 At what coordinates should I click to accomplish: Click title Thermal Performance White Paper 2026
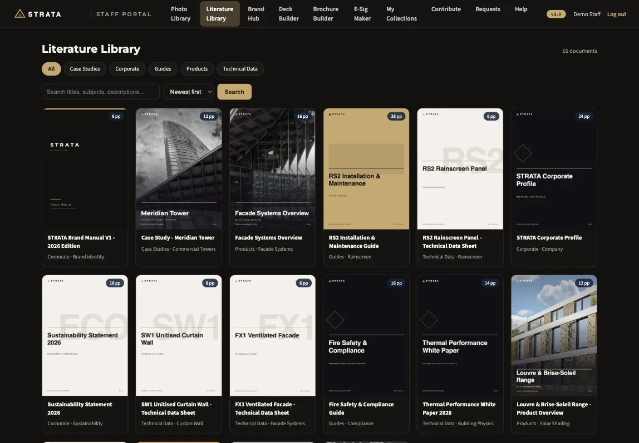(459, 409)
